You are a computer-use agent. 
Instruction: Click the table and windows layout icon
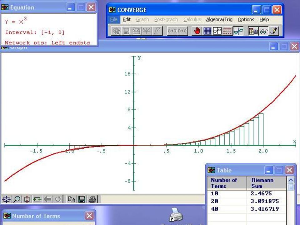click(253, 31)
